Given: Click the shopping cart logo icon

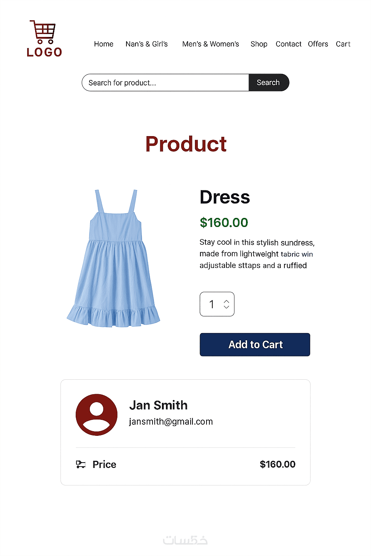Looking at the screenshot, I should tap(43, 32).
